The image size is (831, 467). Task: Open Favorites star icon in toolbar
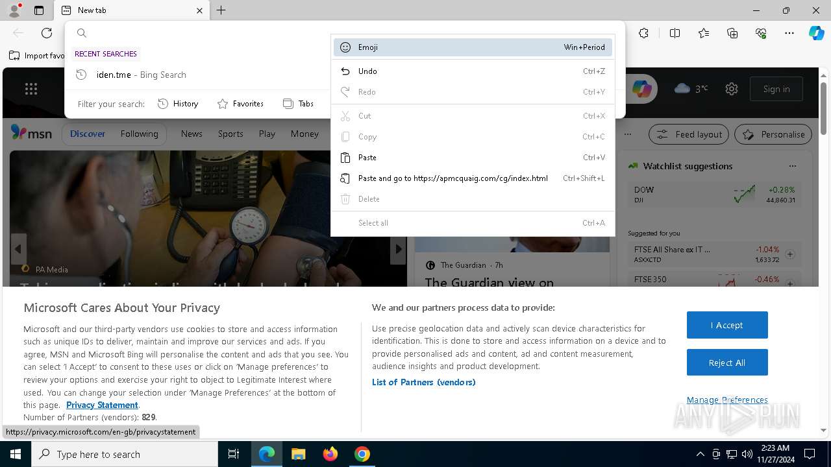tap(704, 33)
